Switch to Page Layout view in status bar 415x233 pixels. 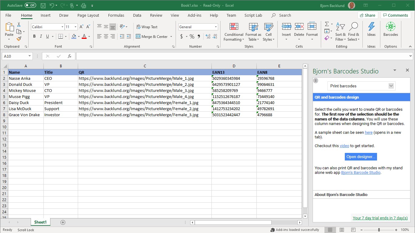(x=342, y=230)
